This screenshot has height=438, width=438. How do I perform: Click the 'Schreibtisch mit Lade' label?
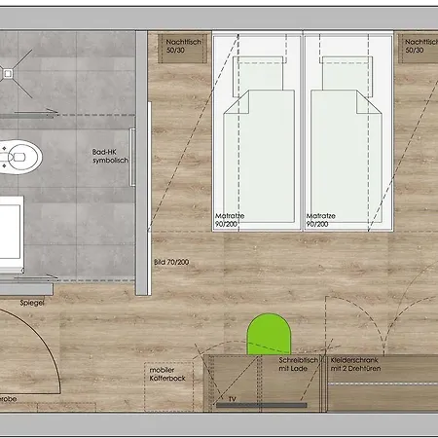click(299, 364)
